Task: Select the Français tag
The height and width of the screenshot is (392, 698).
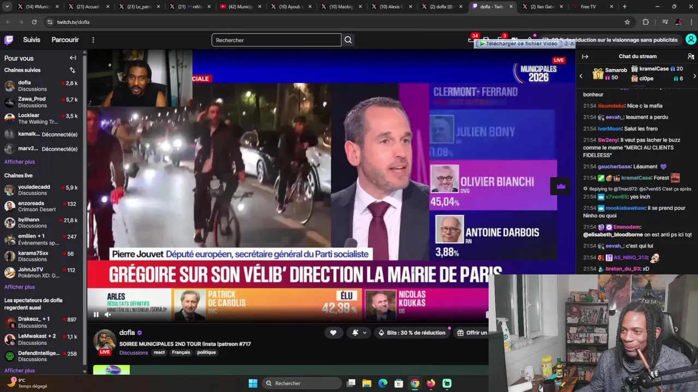Action: coord(181,352)
